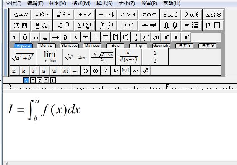Open the 编辑(E) menu
This screenshot has width=237, height=165.
point(35,3)
